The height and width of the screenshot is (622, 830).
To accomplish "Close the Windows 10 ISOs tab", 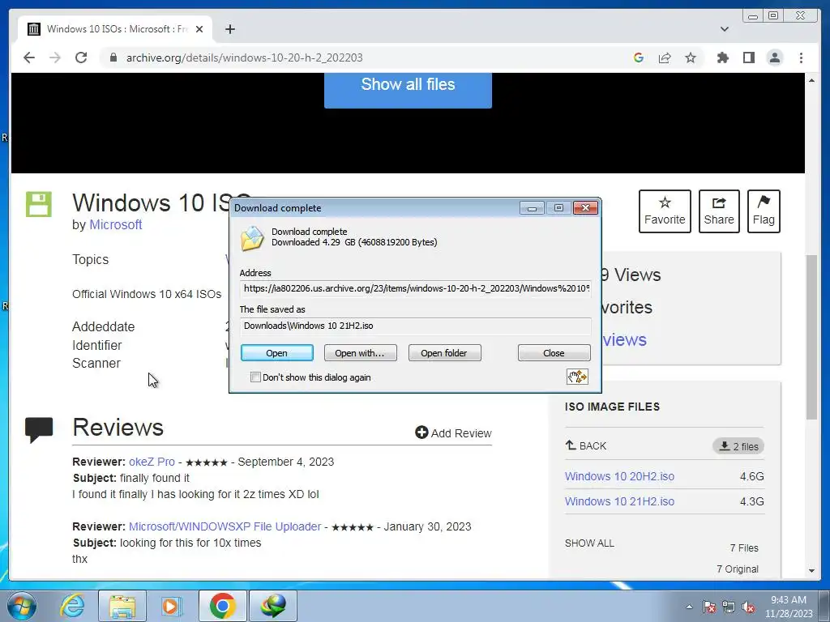I will click(199, 29).
